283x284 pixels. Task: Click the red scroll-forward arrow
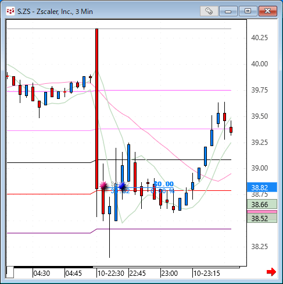271,272
